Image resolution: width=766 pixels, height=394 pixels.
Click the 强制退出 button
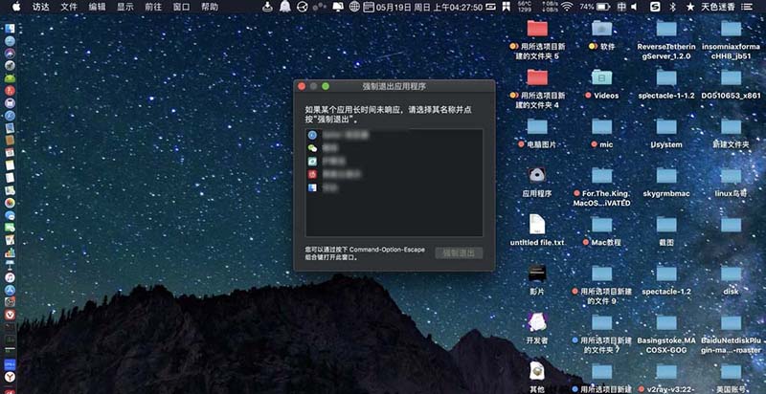tap(459, 252)
